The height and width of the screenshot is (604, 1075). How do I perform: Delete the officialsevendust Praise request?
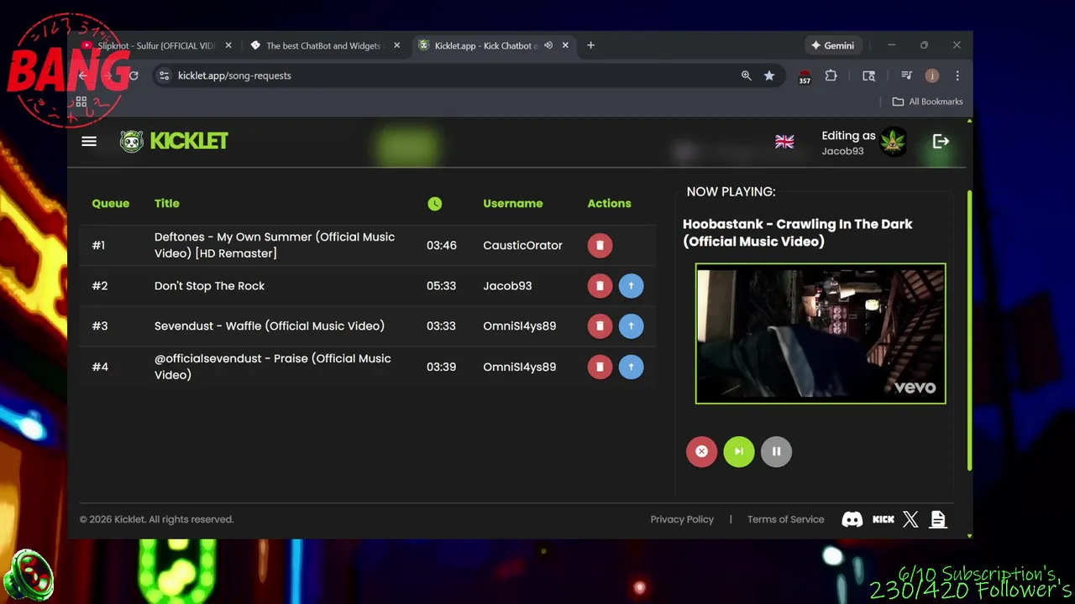[600, 367]
